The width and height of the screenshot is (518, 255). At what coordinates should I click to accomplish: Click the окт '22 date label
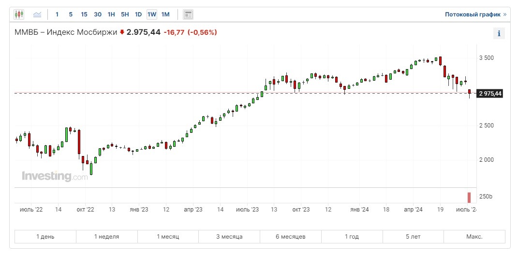pyautogui.click(x=85, y=210)
